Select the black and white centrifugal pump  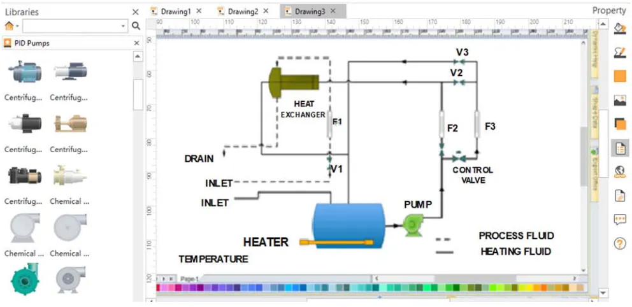click(24, 124)
